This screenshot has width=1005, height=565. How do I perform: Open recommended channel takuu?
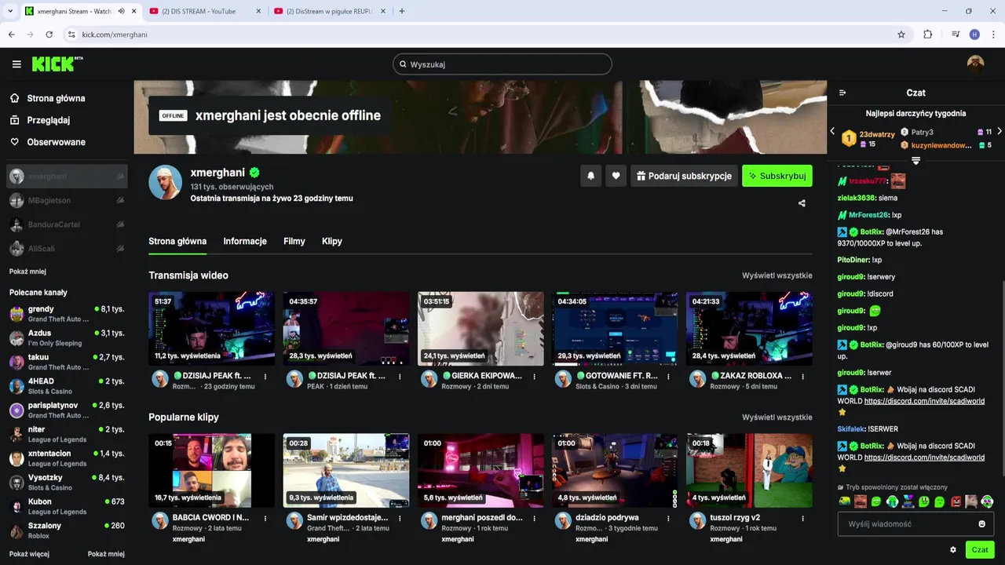tap(67, 362)
